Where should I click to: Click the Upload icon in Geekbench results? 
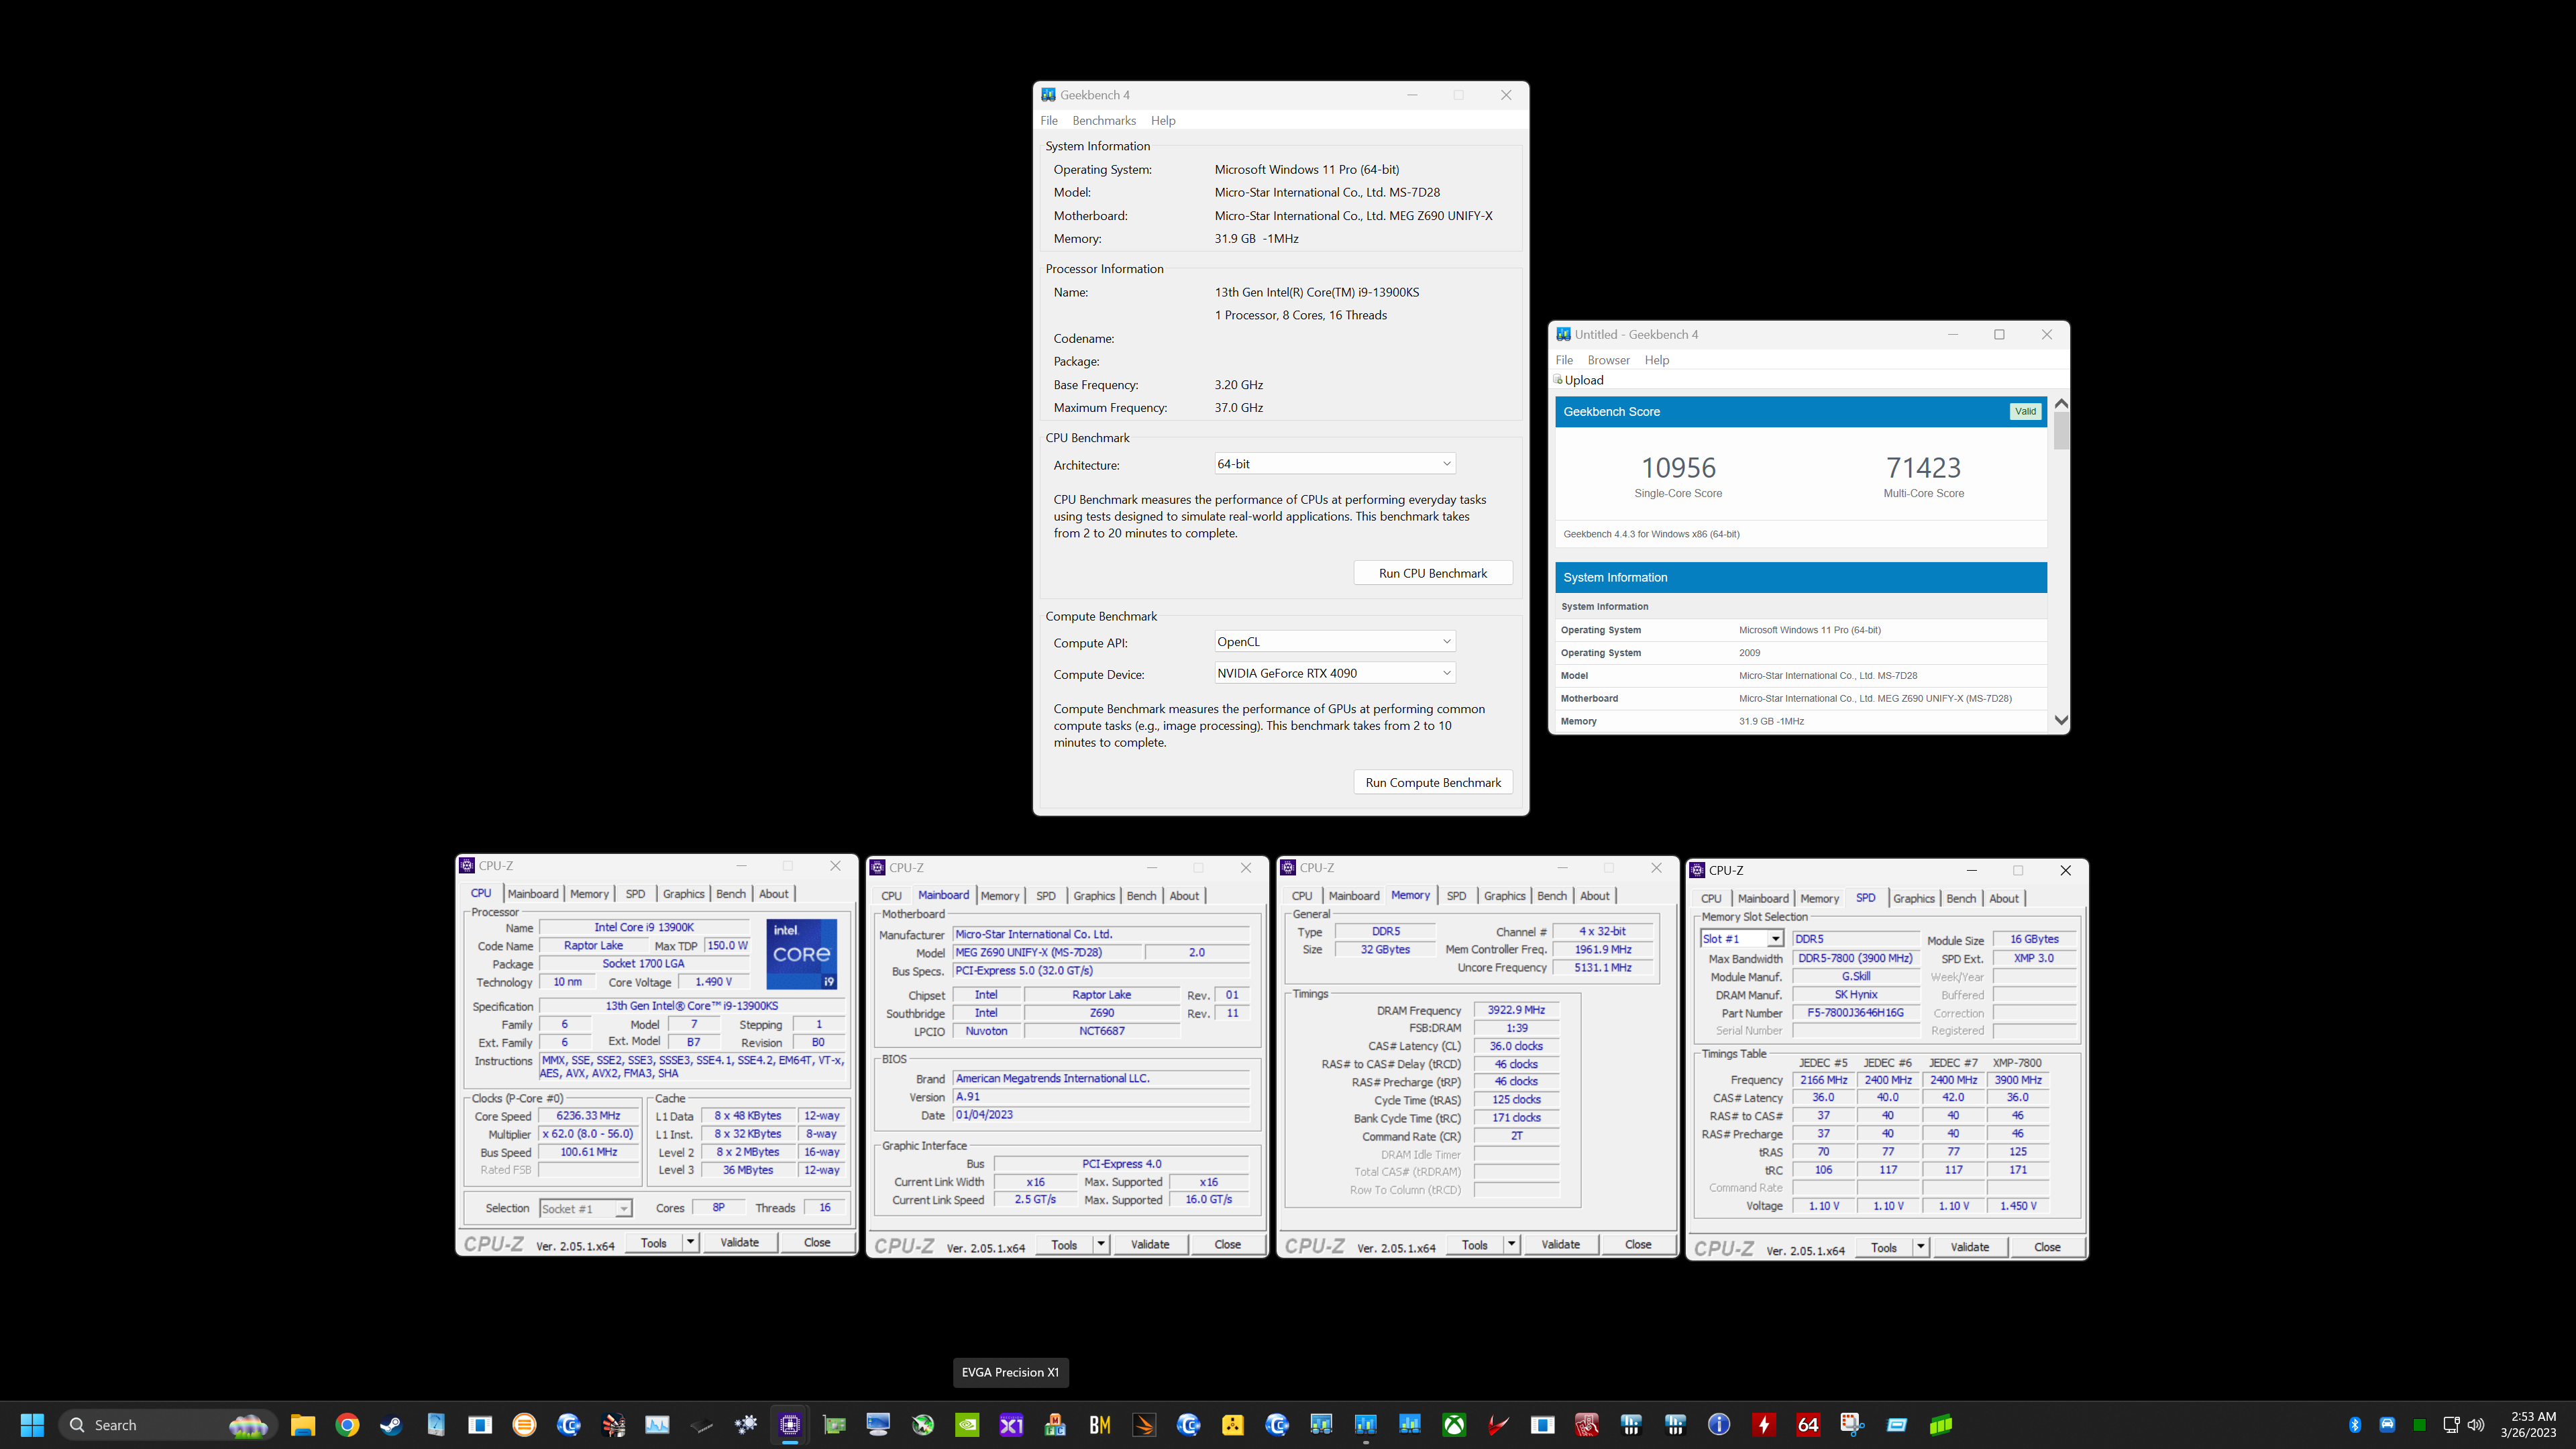(1558, 380)
